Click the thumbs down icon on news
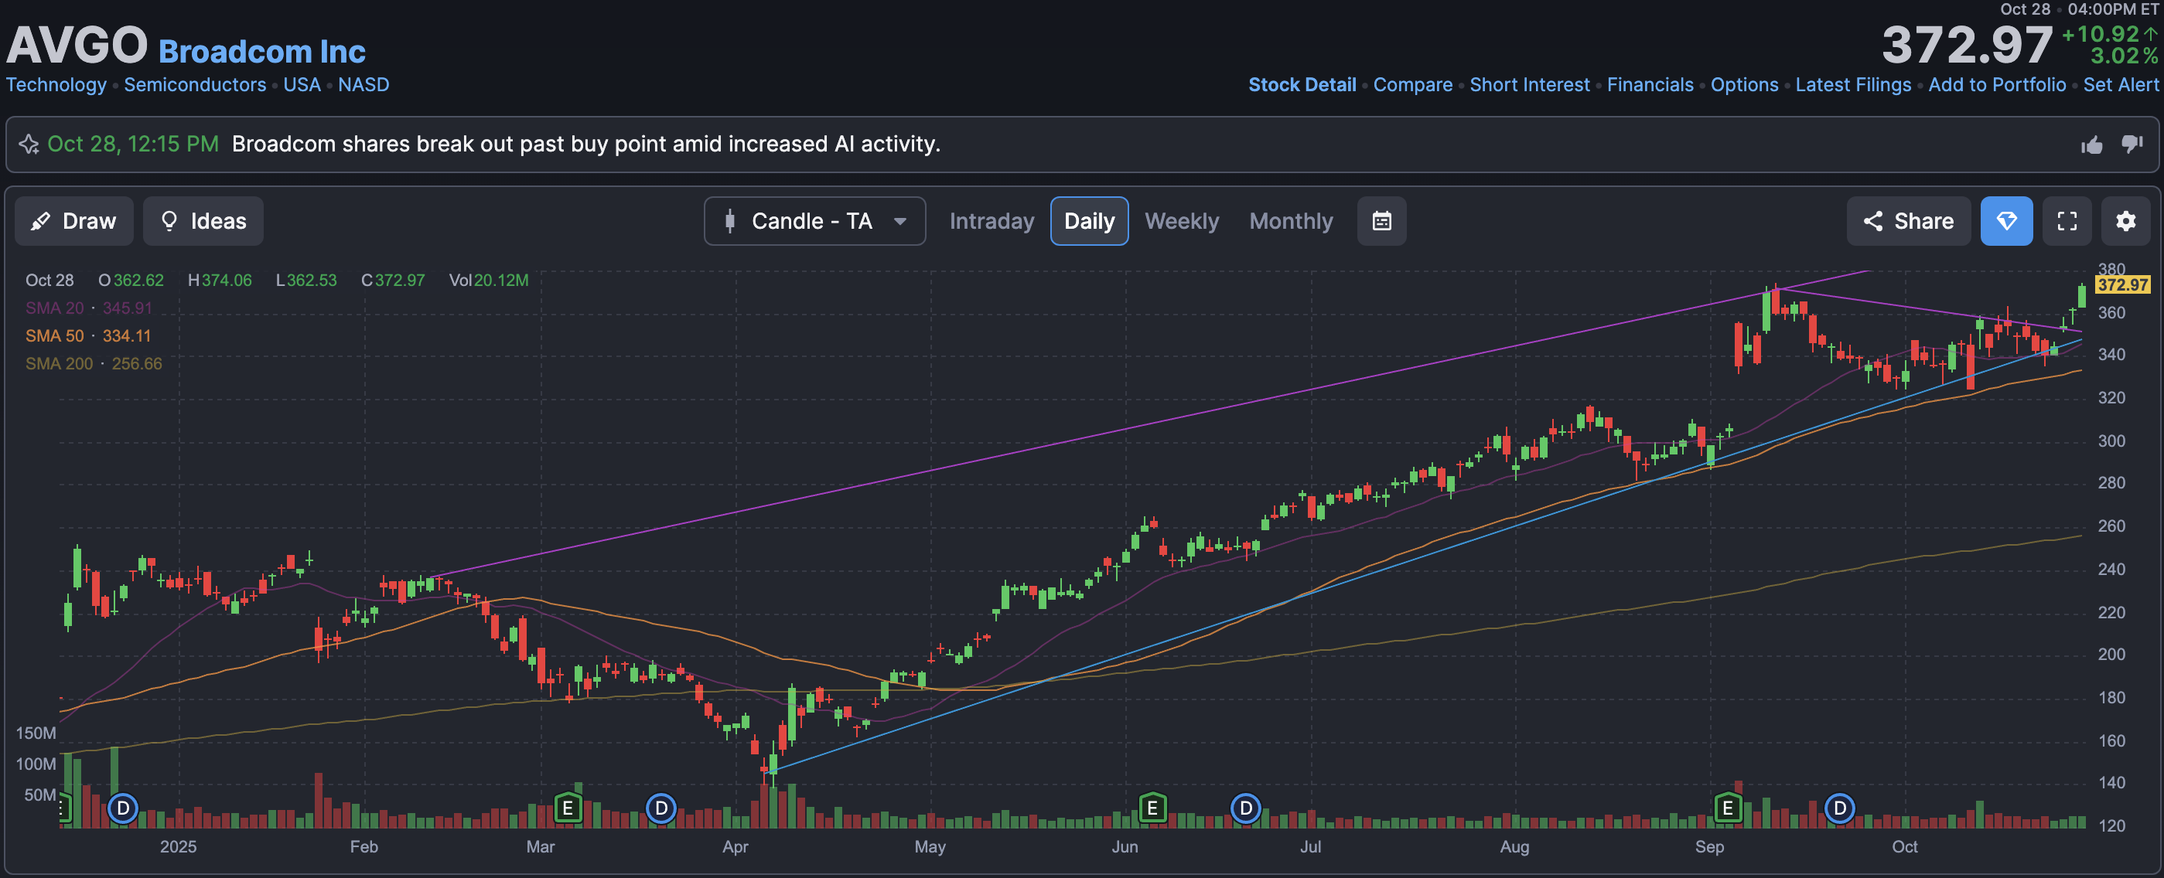2164x878 pixels. point(2132,145)
